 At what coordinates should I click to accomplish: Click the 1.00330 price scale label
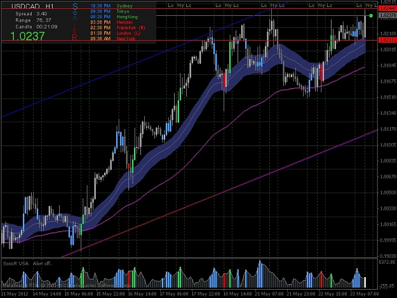point(388,208)
